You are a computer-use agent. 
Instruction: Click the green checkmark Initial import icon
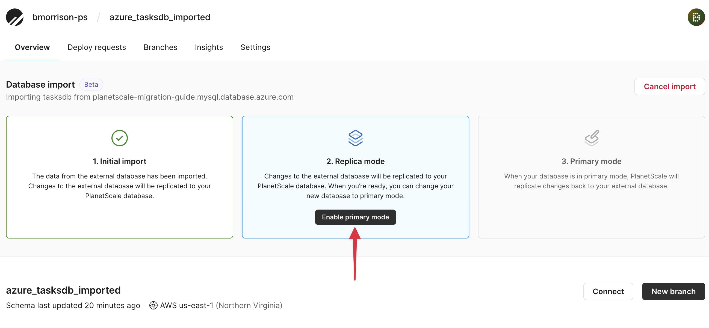click(x=119, y=138)
